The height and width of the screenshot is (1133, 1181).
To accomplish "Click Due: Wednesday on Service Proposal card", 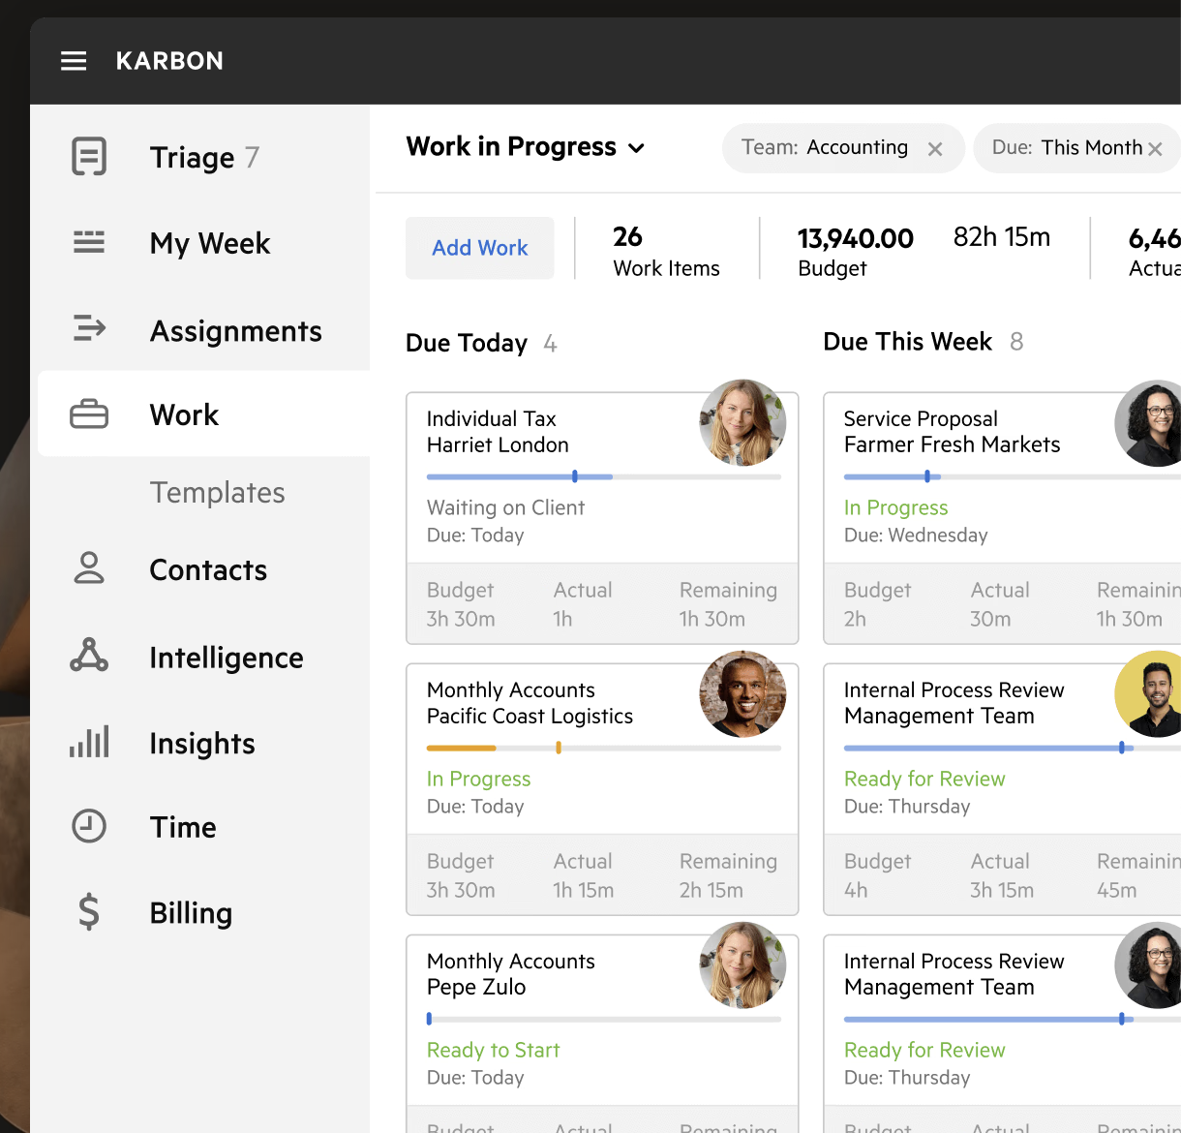I will [x=916, y=535].
